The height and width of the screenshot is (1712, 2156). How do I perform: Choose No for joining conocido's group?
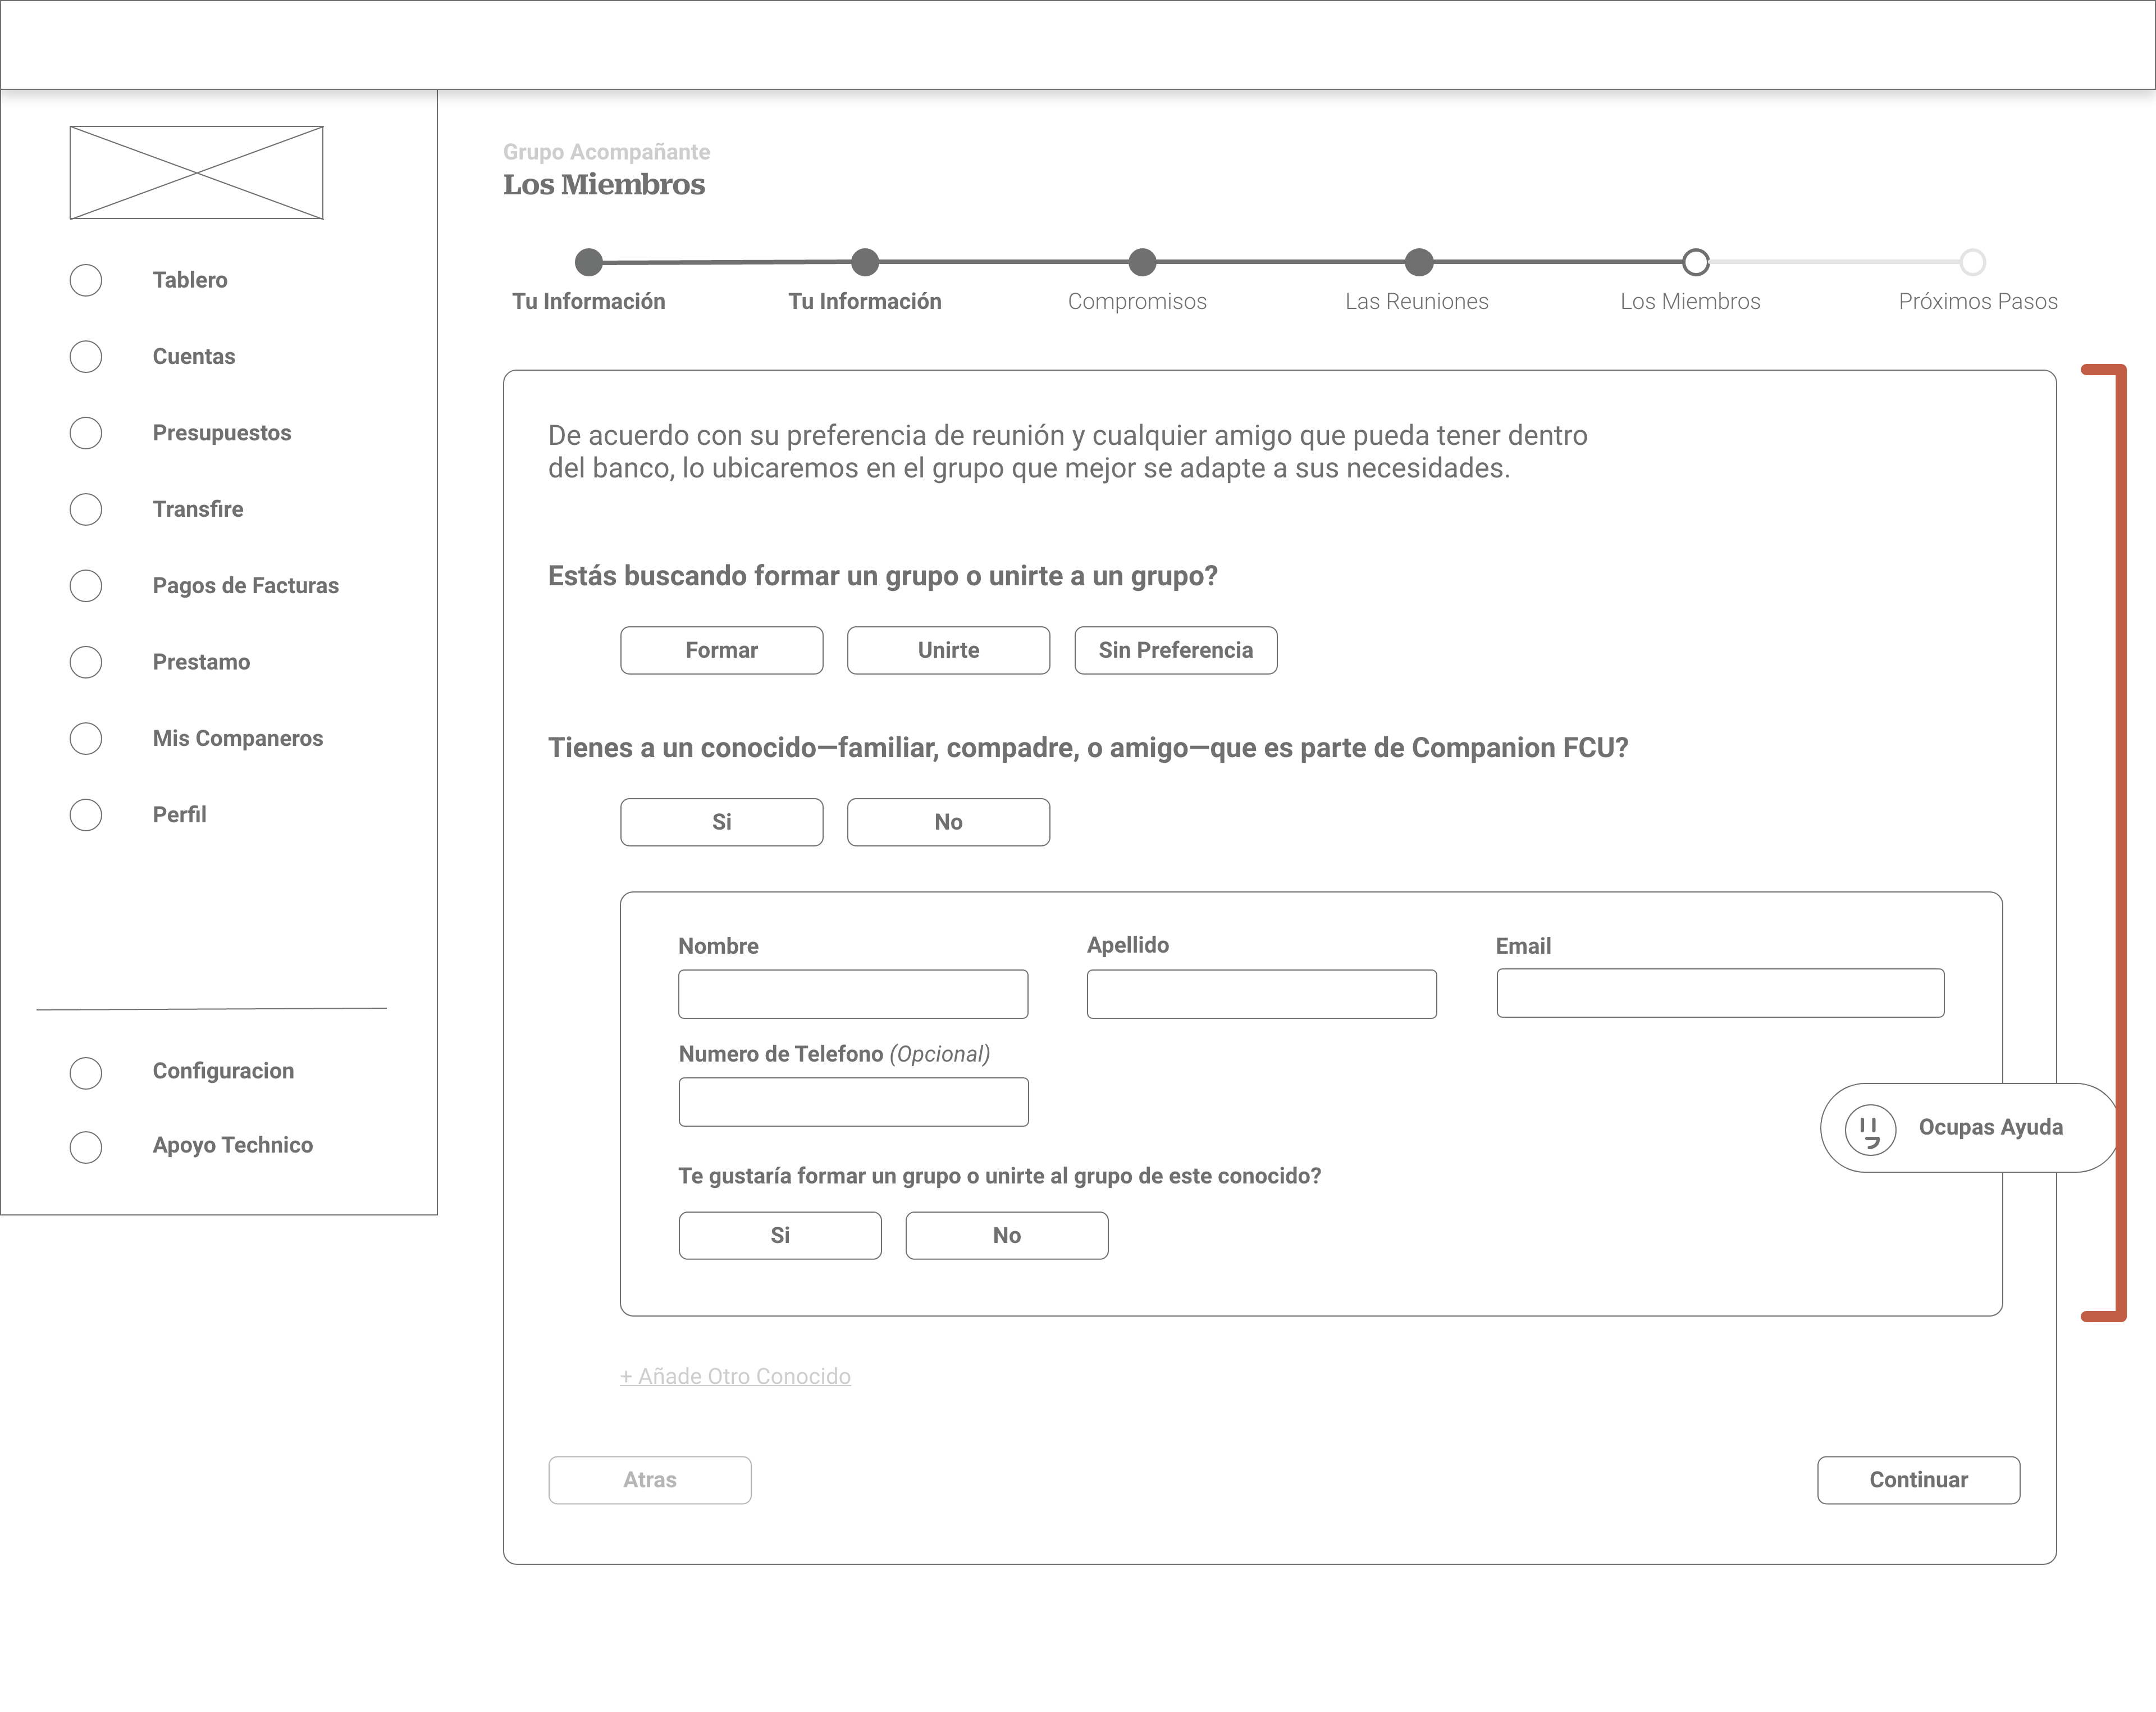tap(1006, 1236)
